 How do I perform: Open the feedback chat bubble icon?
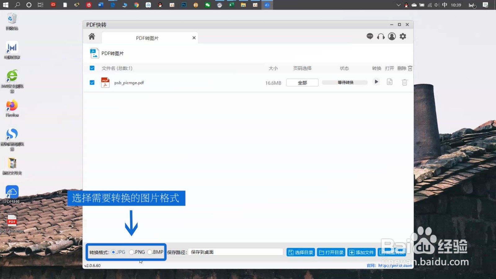point(370,36)
